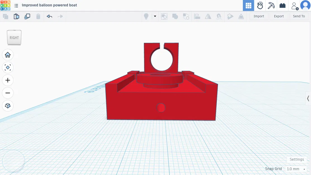
Task: Open the hamburger list menu beside the logo
Action: coord(16,5)
